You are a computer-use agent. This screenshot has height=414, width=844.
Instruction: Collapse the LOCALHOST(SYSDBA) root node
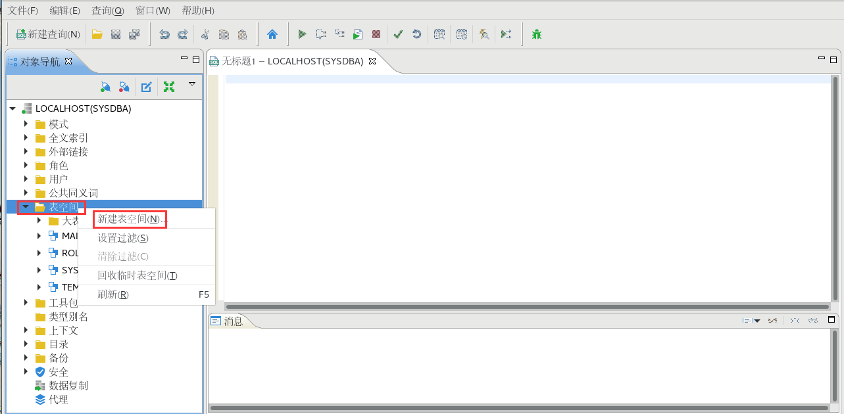(x=12, y=108)
